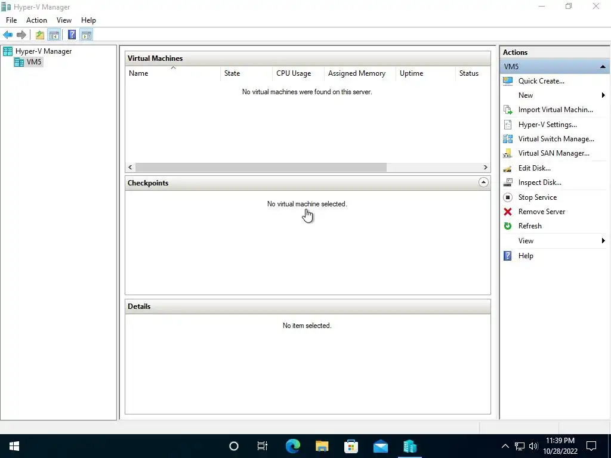Expand the View submenu arrow in Actions

click(x=603, y=241)
